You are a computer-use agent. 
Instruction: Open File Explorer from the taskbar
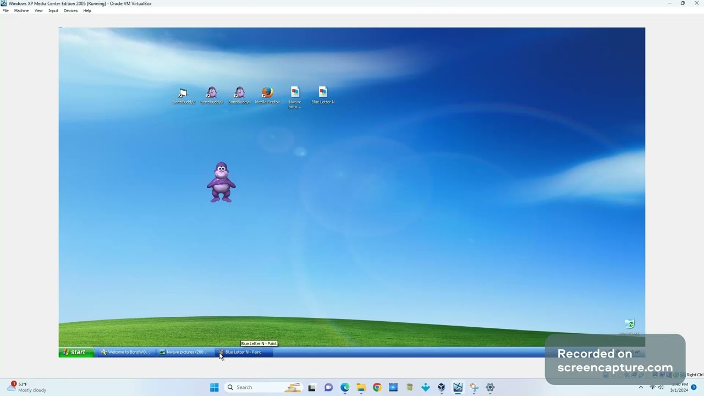(361, 387)
